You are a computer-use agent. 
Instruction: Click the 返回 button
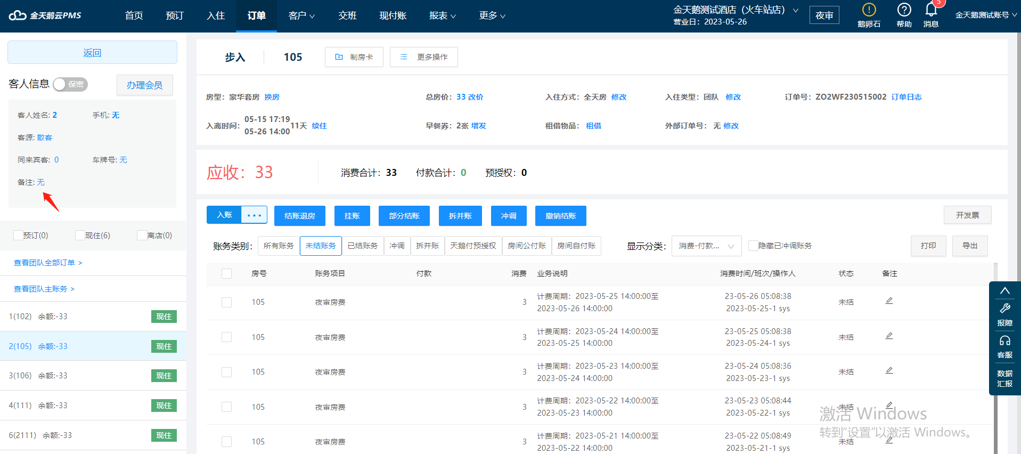[x=92, y=52]
